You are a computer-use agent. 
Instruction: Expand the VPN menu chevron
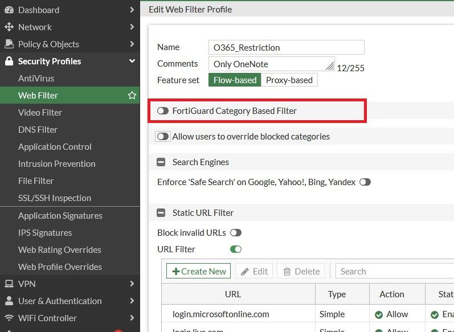[132, 284]
